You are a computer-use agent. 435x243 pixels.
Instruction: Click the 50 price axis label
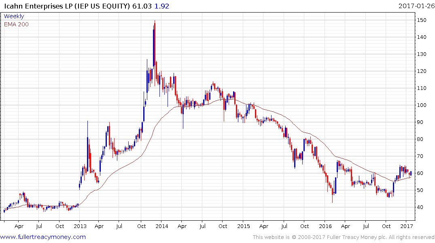tap(420, 190)
